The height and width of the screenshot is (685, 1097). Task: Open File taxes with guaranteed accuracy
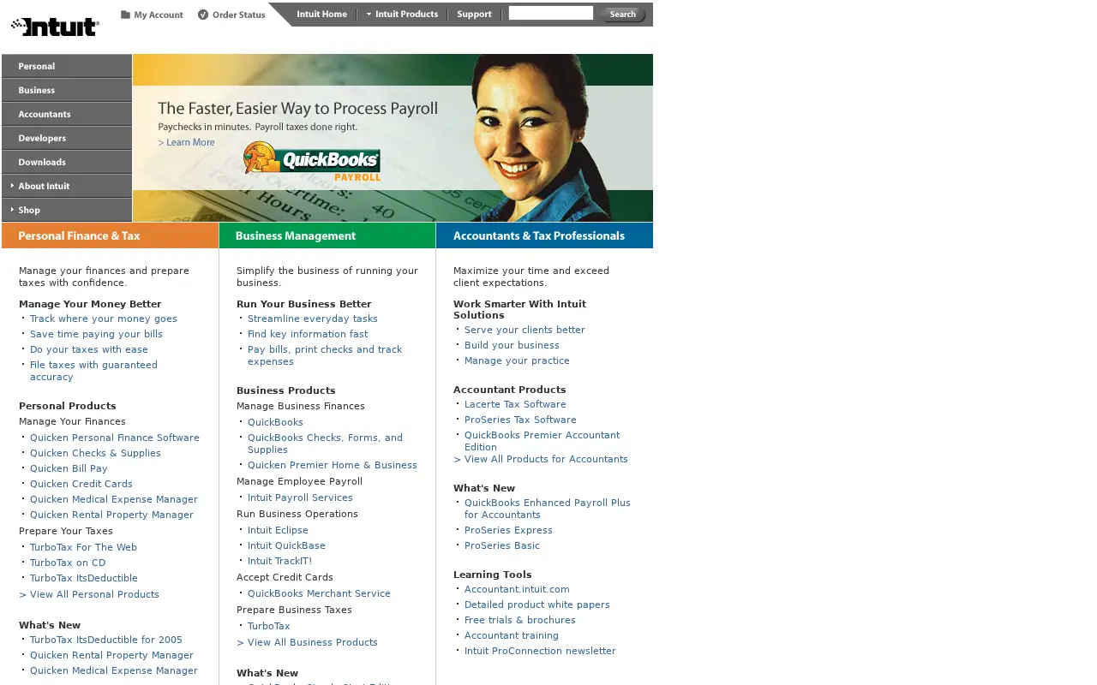tap(93, 371)
